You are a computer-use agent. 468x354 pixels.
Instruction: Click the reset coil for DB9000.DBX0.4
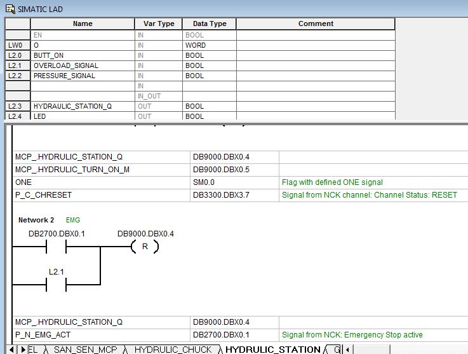pos(145,247)
